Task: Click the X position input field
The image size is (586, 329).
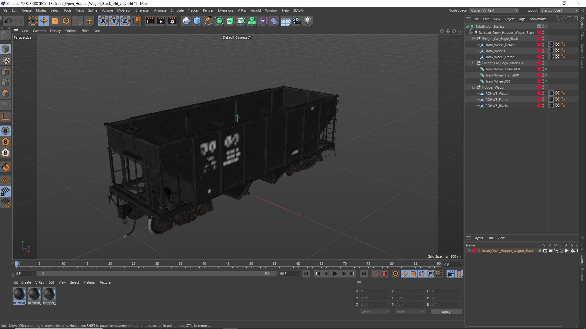Action: [x=375, y=291]
